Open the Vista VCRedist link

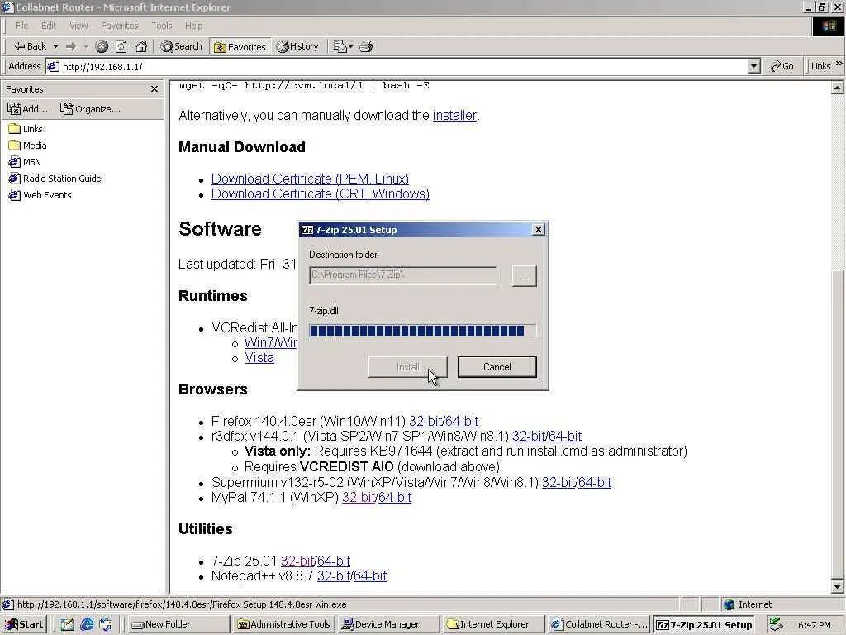[259, 358]
